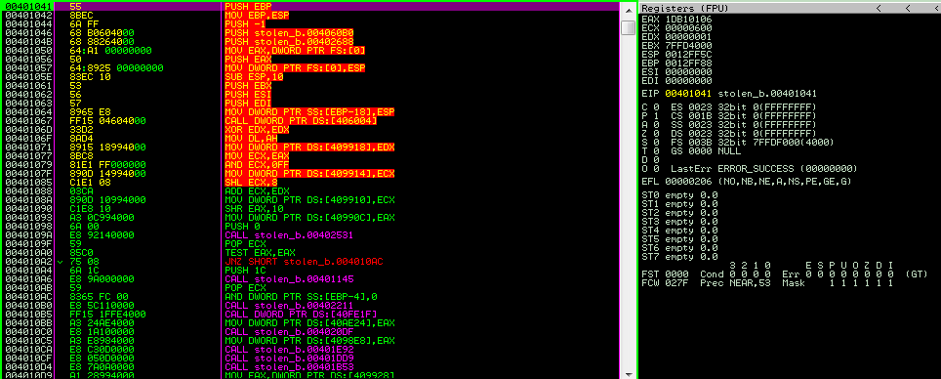This screenshot has width=941, height=379.
Task: Select the ST0 empty 0.0 register
Action: click(x=680, y=194)
